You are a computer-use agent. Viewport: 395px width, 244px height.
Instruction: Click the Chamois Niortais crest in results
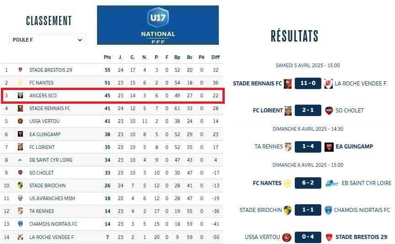coord(328,210)
